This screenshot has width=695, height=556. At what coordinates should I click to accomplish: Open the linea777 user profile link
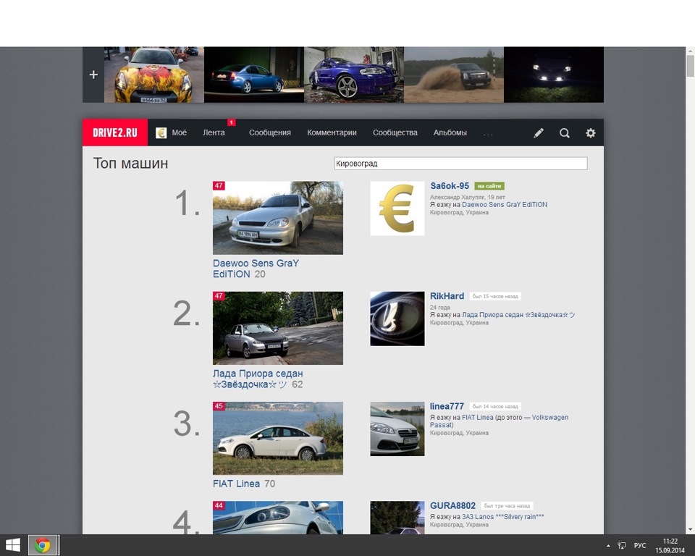click(x=447, y=406)
